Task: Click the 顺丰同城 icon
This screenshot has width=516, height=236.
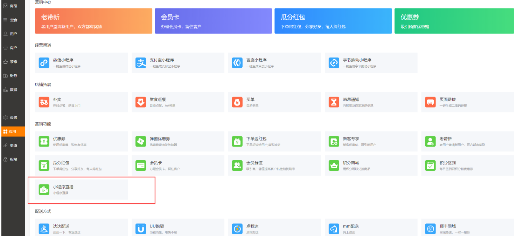Action: pyautogui.click(x=430, y=229)
